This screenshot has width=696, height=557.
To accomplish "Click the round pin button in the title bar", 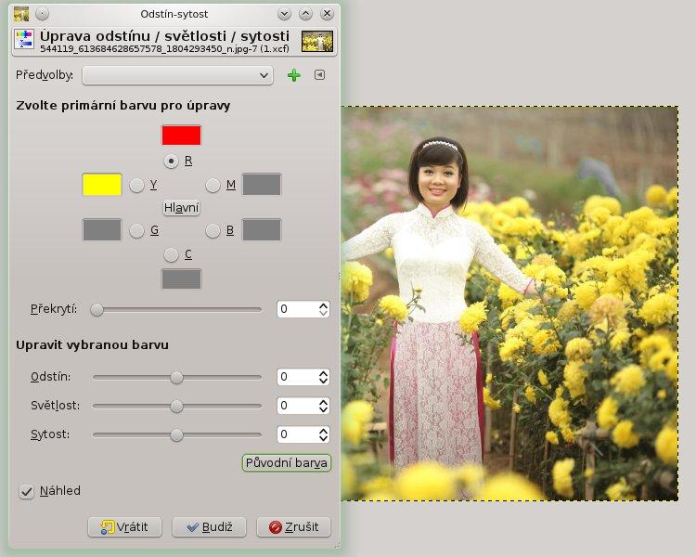I will [42, 14].
